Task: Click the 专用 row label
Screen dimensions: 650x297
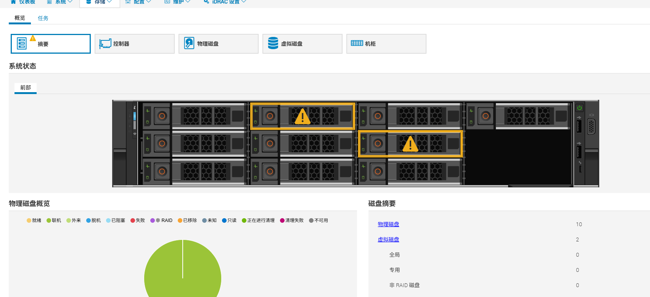Action: tap(394, 270)
